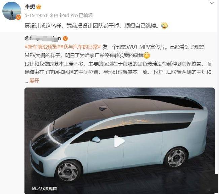The height and width of the screenshot is (194, 219).
Task: Click the 69.2万次观看 view count
Action: point(44,188)
